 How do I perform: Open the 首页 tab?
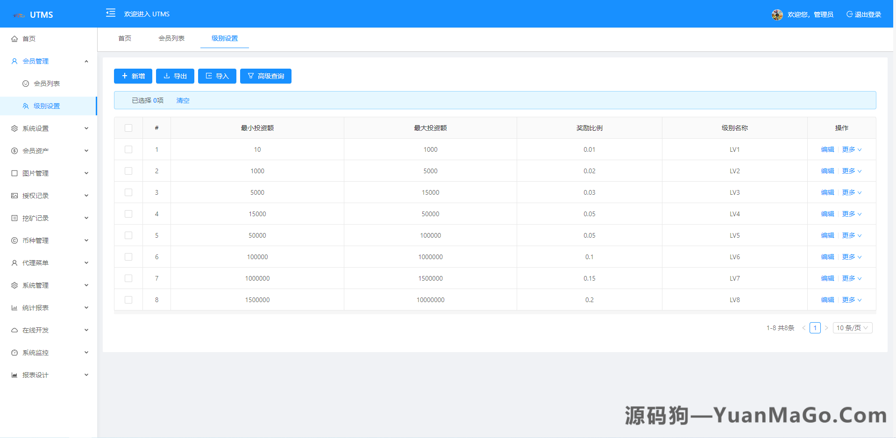coord(124,38)
